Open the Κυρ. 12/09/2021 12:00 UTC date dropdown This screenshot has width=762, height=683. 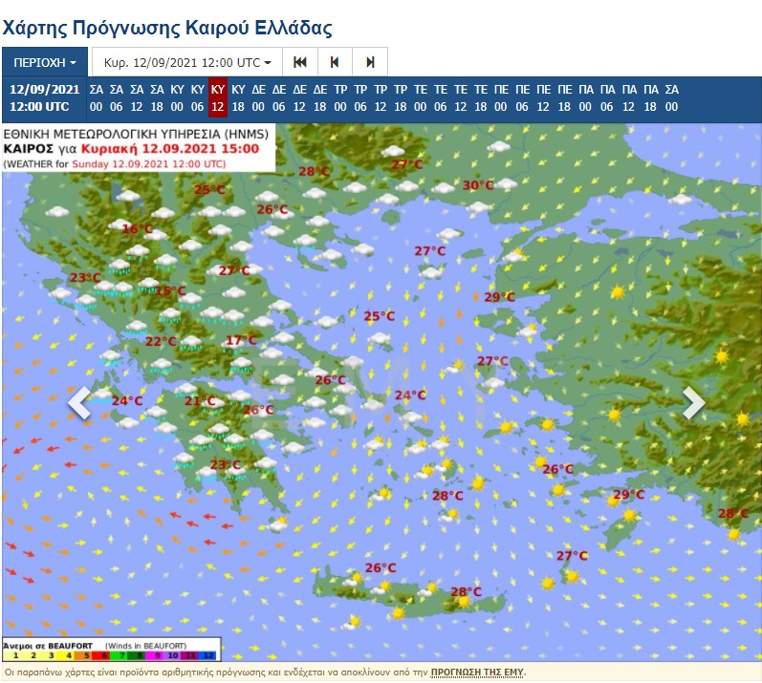187,62
